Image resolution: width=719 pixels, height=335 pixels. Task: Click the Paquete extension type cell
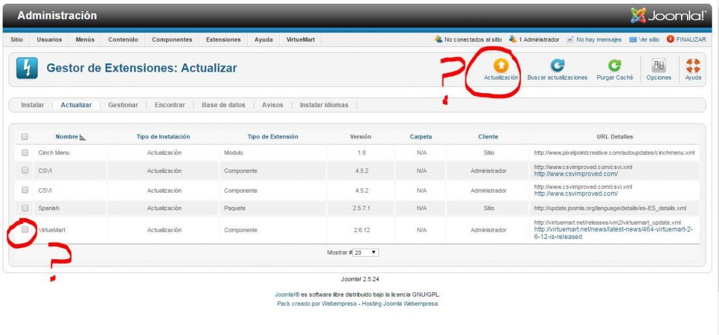tap(235, 208)
